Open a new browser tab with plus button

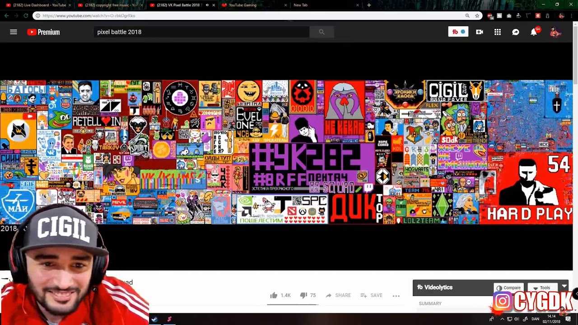click(x=369, y=5)
